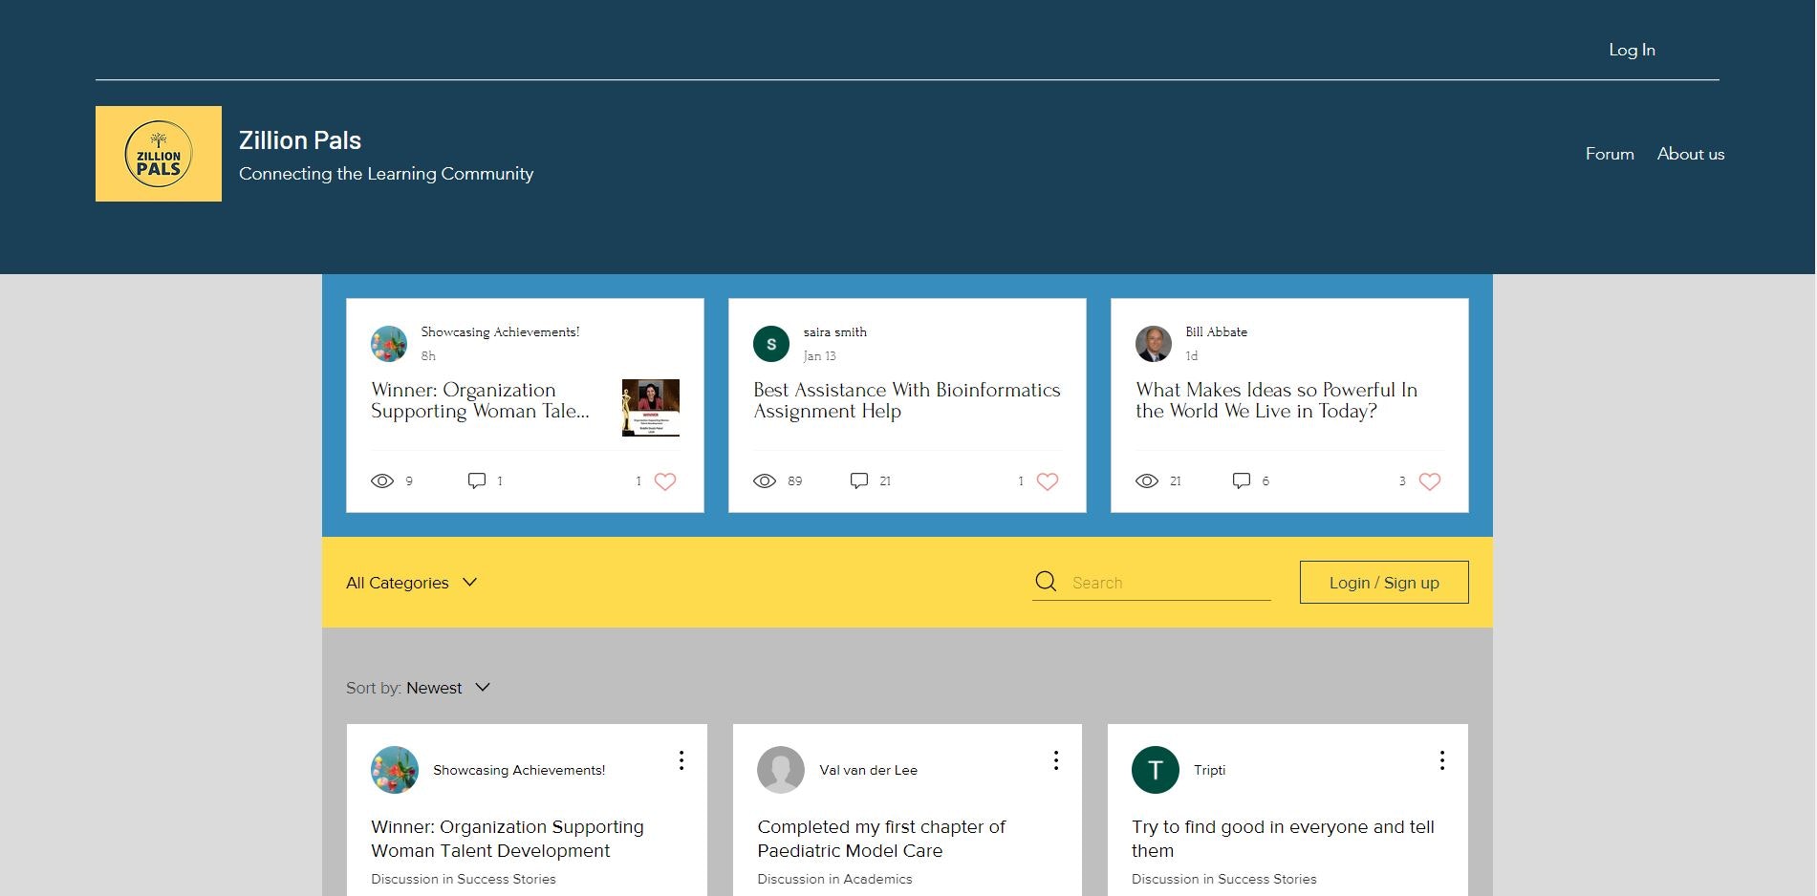Click the Zillion Pals site title
1817x896 pixels.
[300, 140]
